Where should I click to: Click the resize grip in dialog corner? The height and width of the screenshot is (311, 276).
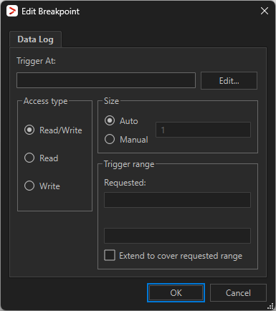coord(270,306)
